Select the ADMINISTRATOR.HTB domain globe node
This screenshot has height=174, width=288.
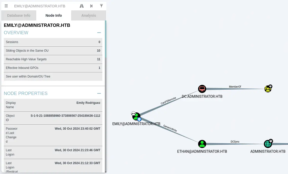[267, 144]
